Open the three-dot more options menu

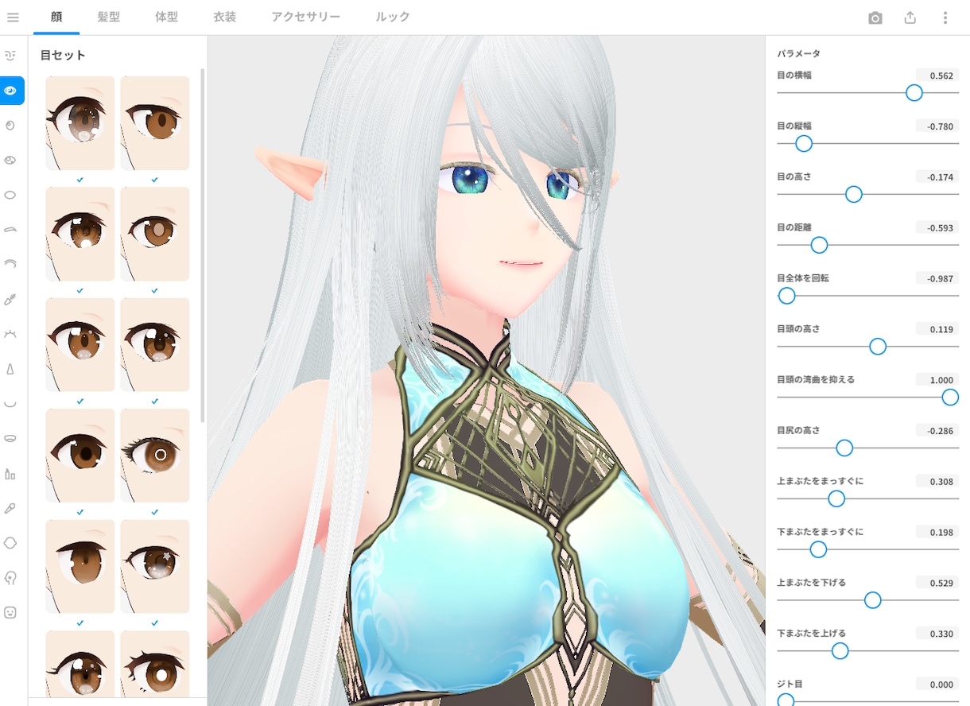[x=945, y=17]
